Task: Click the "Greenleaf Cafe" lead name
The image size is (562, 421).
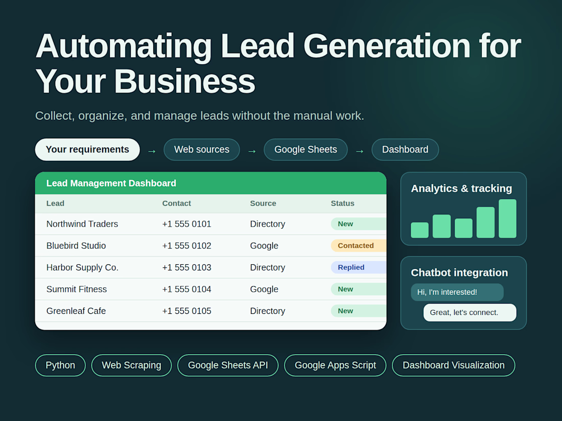Action: tap(76, 311)
